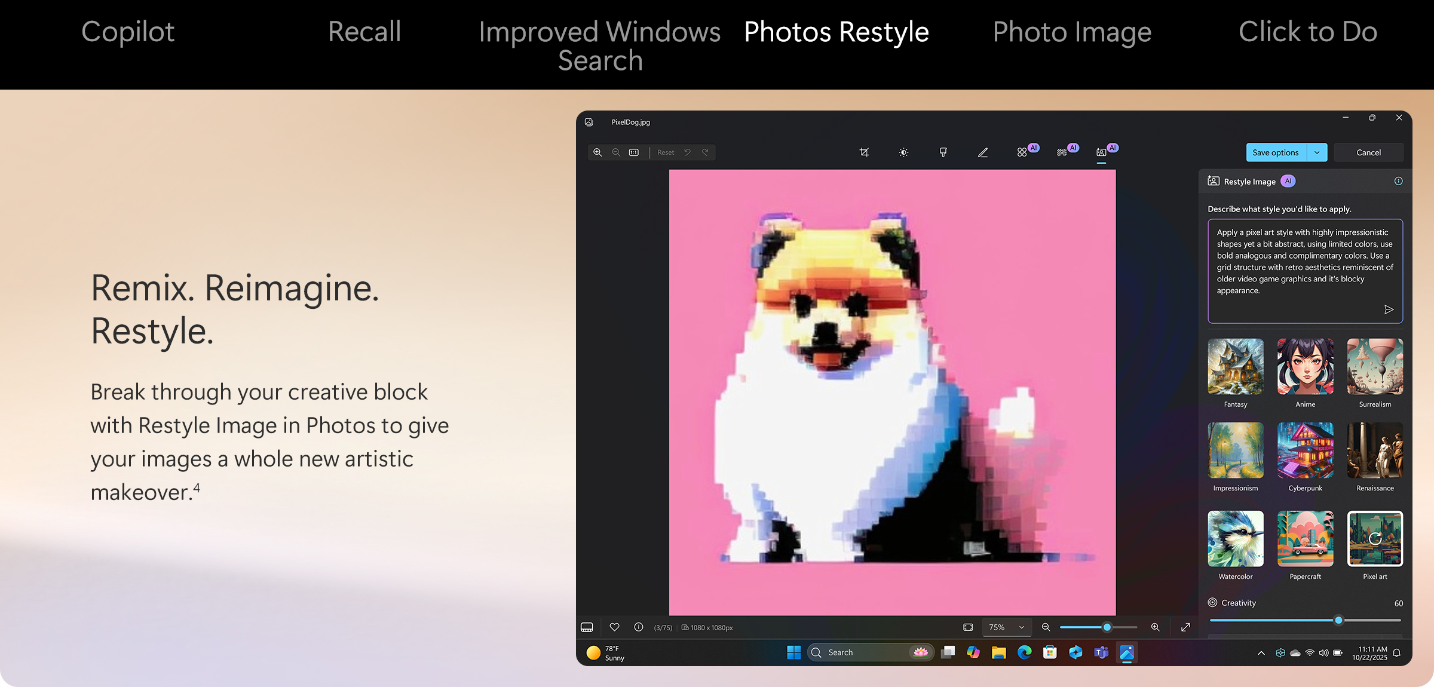Choose the Renaissance style thumbnail
The image size is (1434, 687).
[x=1375, y=450]
